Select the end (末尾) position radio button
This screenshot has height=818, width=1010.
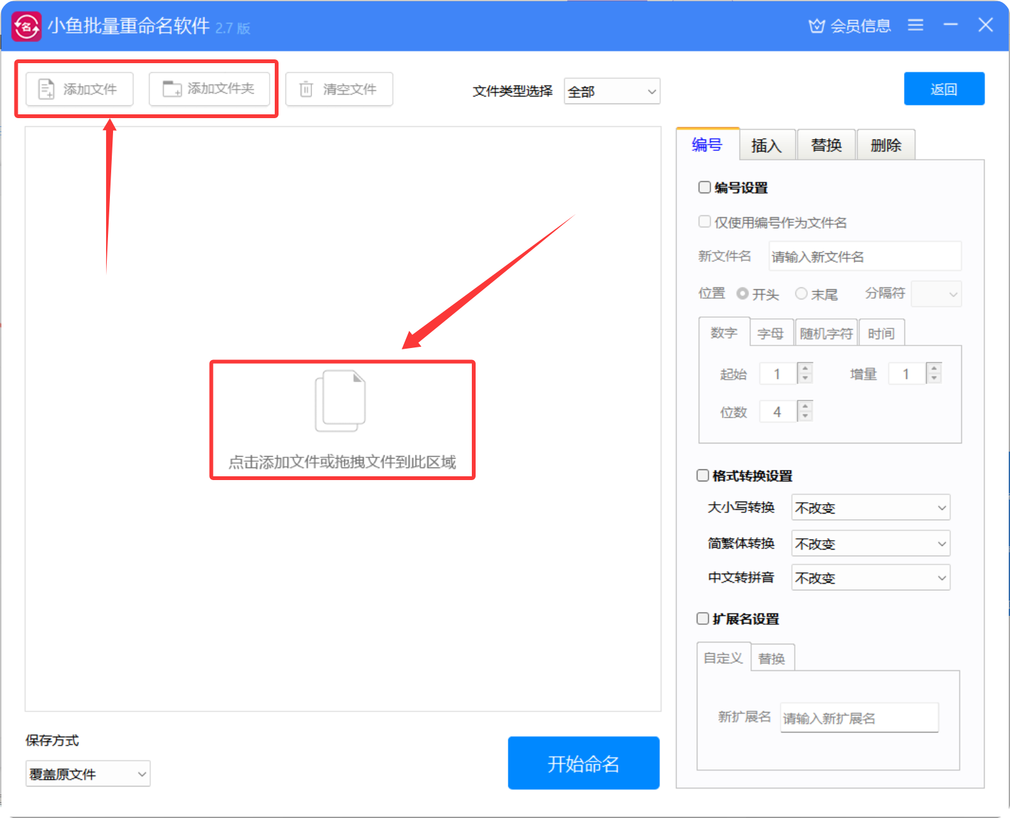point(802,294)
